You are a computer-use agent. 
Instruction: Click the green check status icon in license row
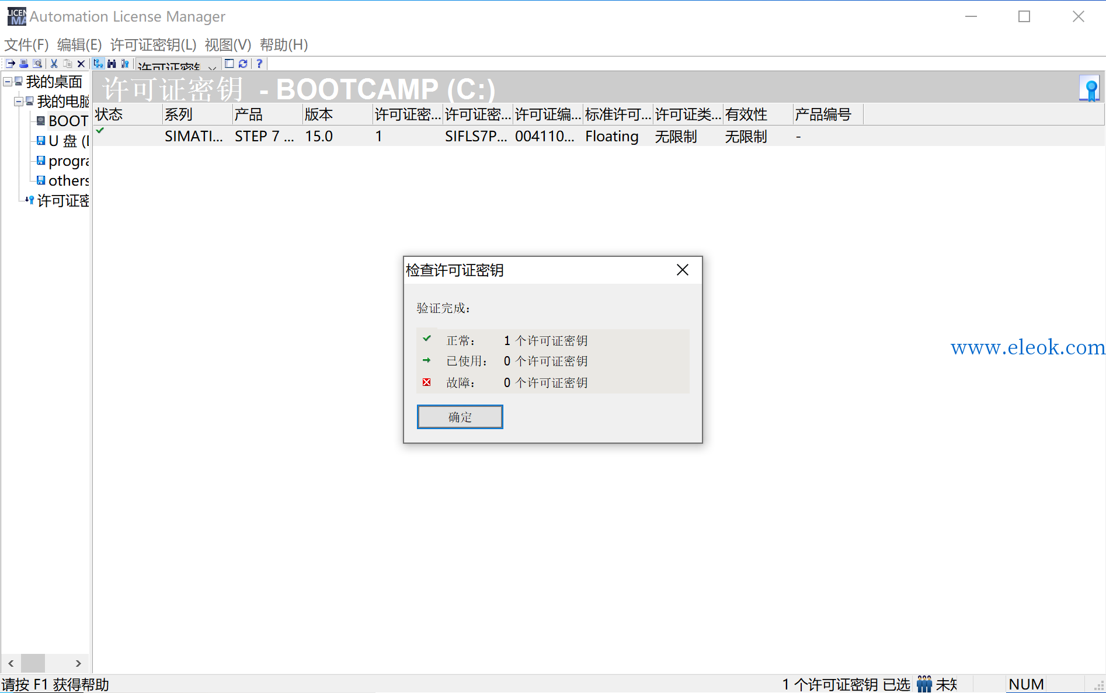click(x=100, y=131)
